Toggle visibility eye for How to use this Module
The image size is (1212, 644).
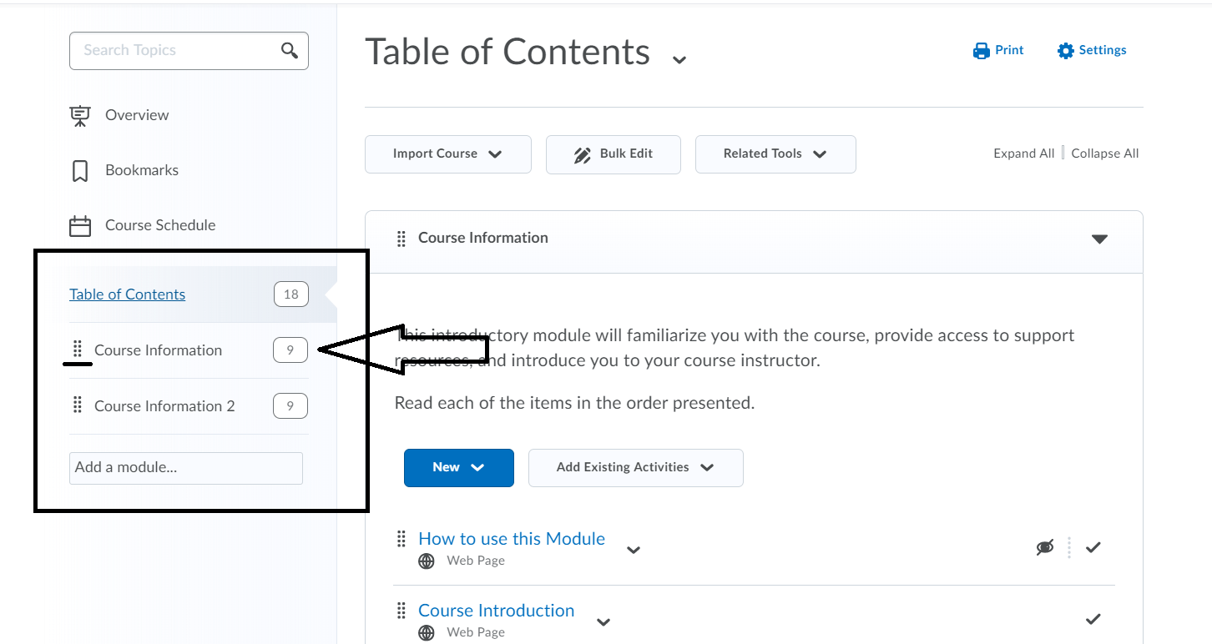click(x=1044, y=547)
